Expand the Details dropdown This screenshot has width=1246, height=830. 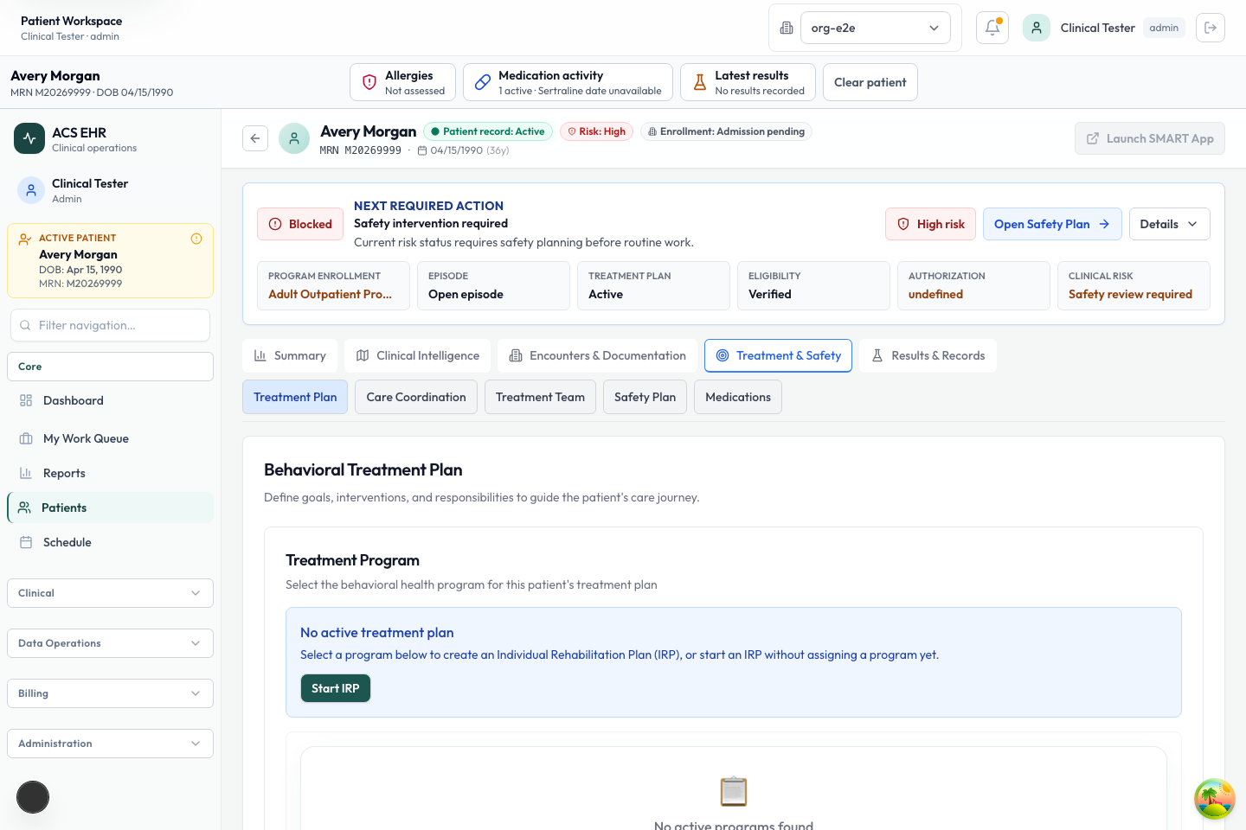[x=1170, y=224]
